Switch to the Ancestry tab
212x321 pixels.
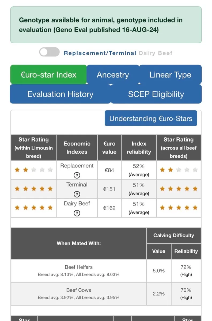pyautogui.click(x=113, y=75)
